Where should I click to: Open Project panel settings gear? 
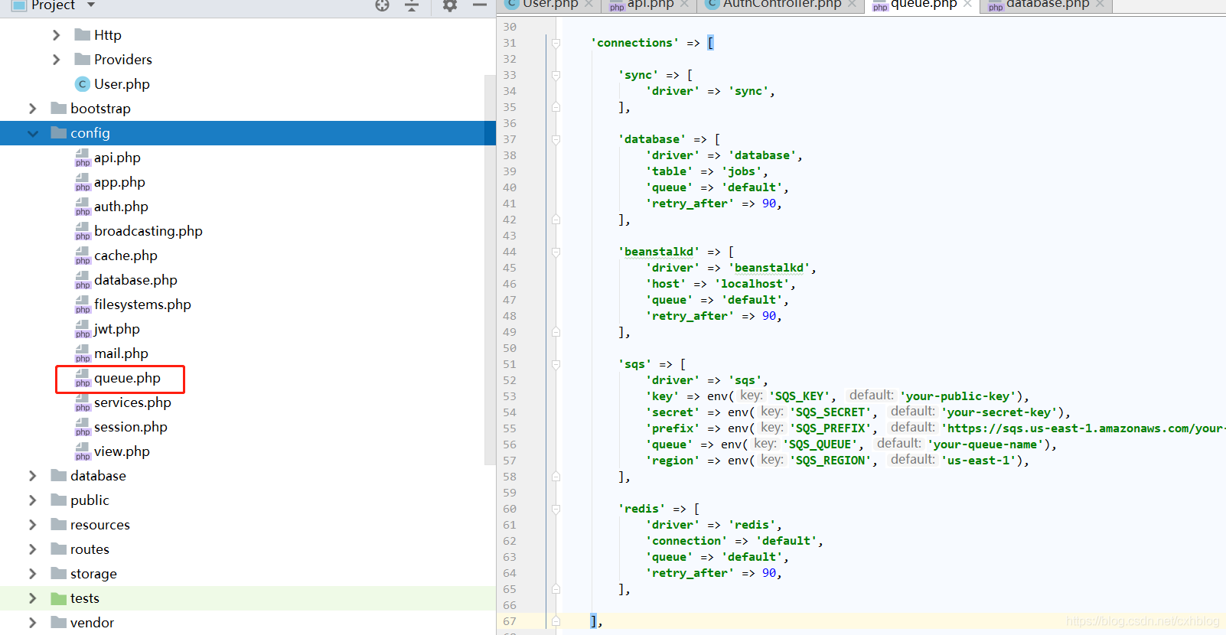450,5
